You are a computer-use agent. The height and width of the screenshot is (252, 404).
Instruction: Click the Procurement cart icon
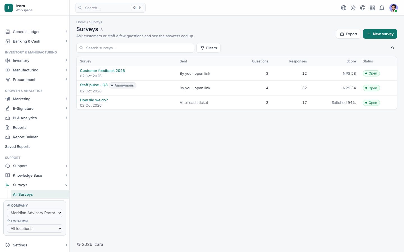[8, 80]
